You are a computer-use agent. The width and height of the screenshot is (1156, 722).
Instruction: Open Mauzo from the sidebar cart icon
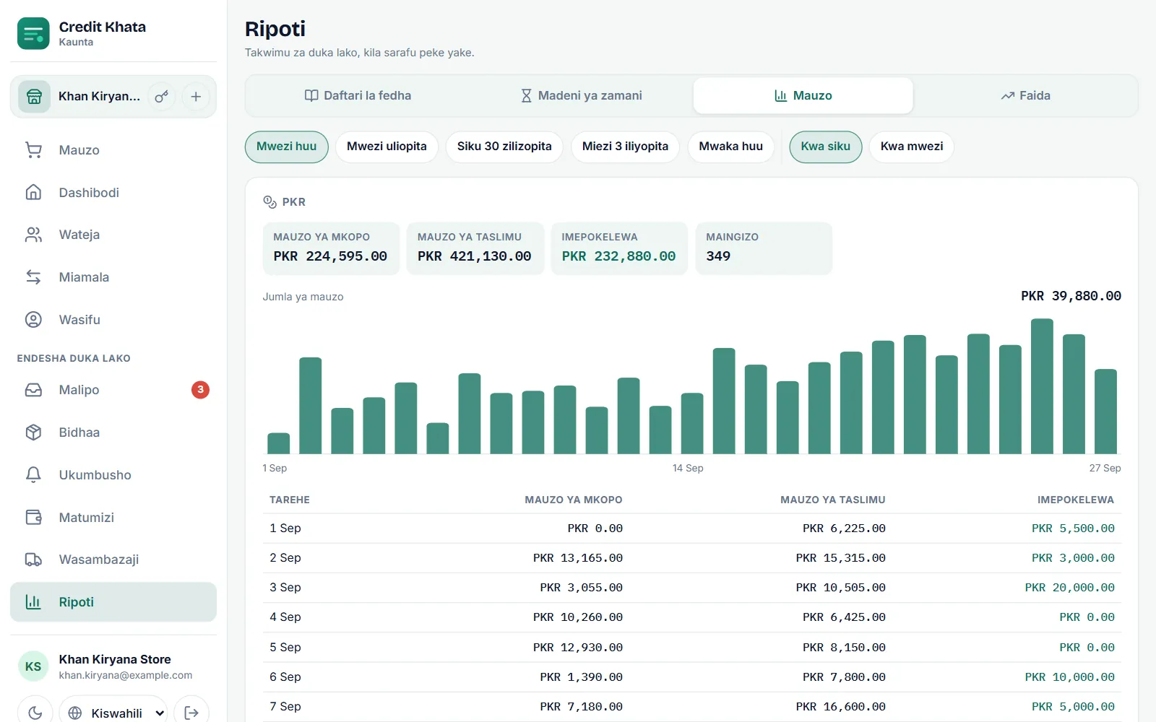click(x=113, y=150)
